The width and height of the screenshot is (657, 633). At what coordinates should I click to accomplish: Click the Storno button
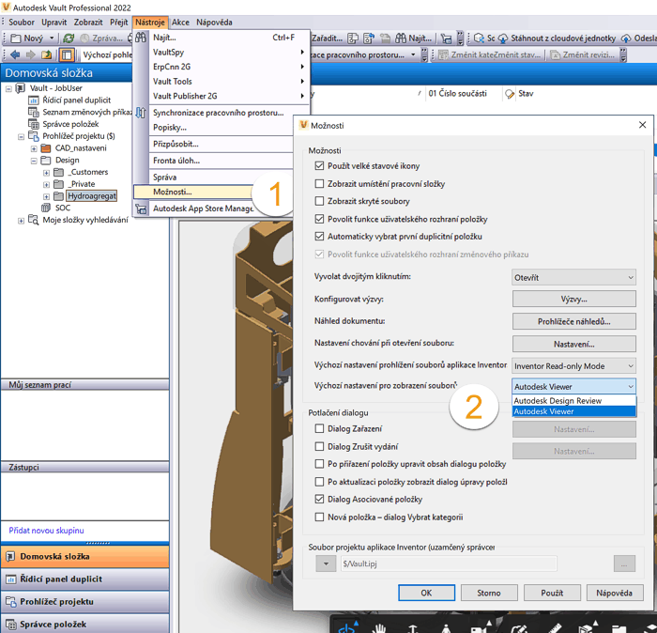pos(489,593)
